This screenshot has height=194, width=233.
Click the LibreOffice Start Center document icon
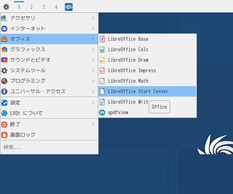tap(102, 92)
